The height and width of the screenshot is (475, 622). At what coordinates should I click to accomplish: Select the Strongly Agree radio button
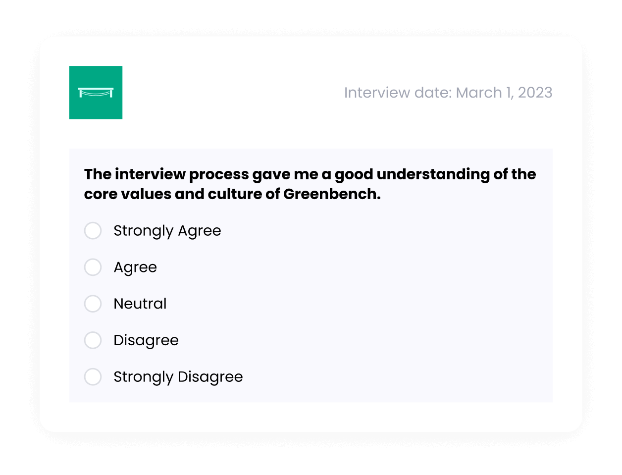pyautogui.click(x=93, y=231)
